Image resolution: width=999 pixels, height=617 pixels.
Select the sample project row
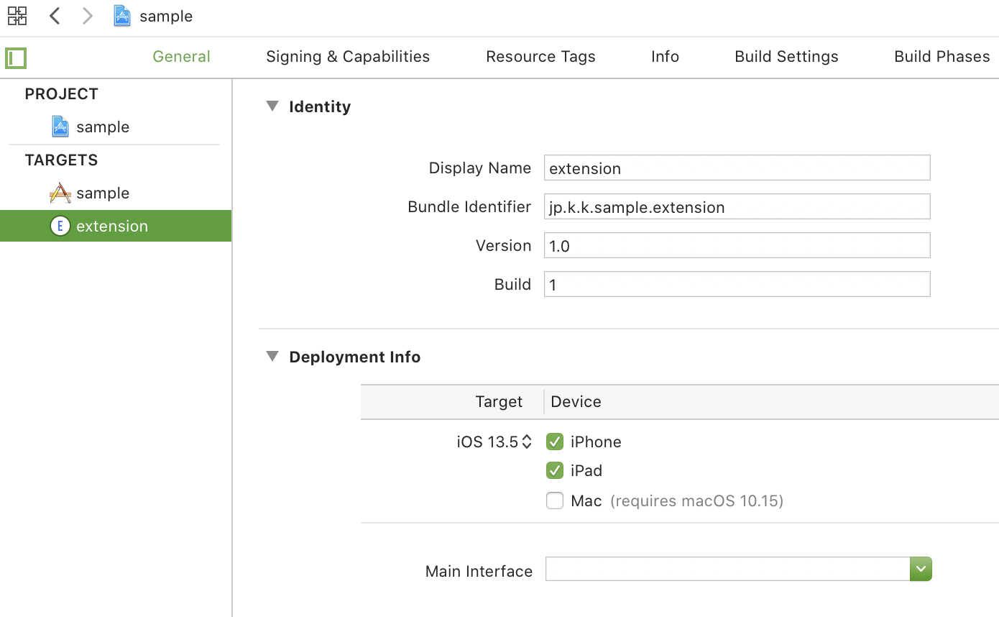(x=116, y=127)
